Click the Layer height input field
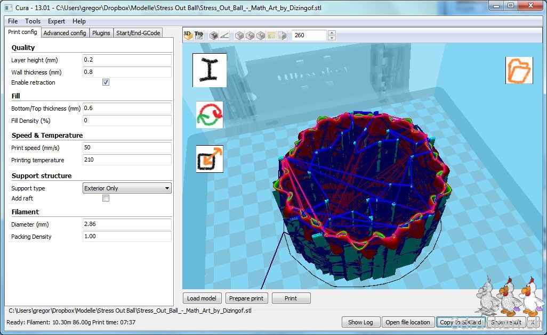 pos(127,60)
